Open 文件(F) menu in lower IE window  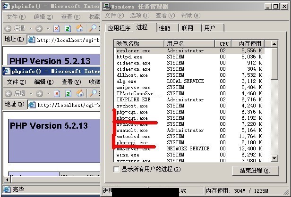[x=17, y=82]
